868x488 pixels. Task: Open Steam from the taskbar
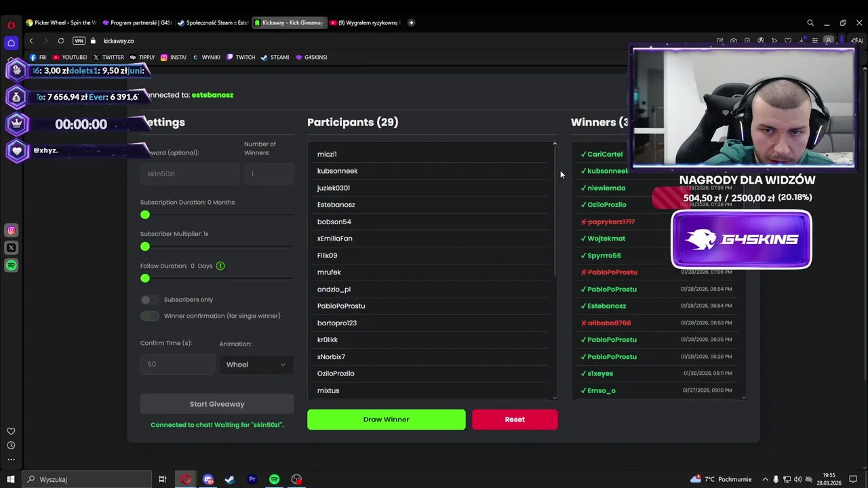pyautogui.click(x=230, y=479)
